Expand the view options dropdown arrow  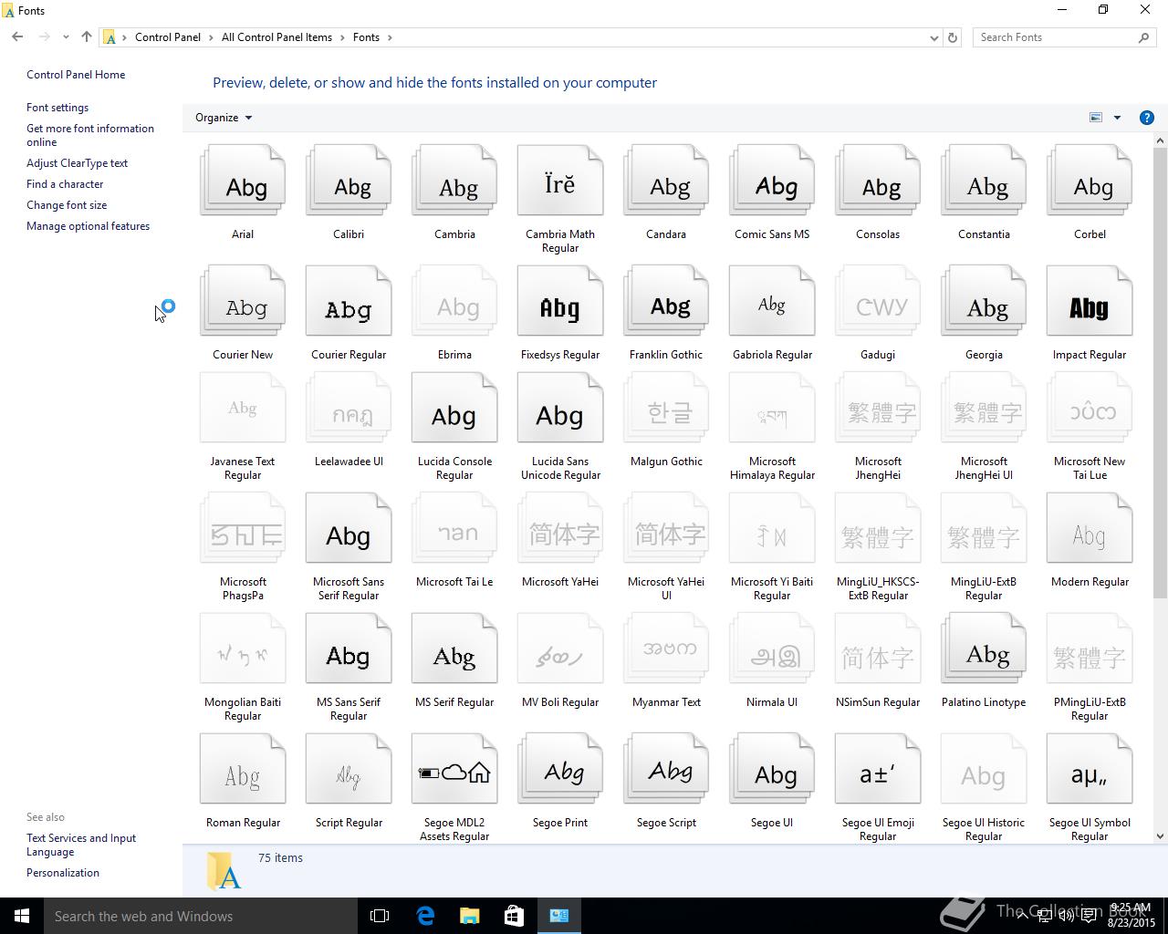[x=1117, y=118]
